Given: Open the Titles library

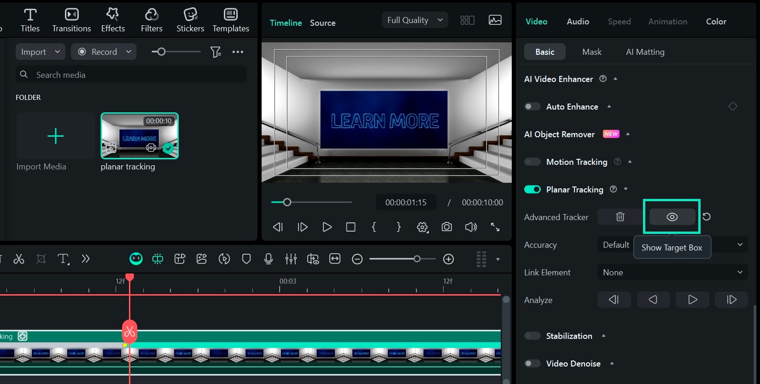Looking at the screenshot, I should tap(30, 21).
